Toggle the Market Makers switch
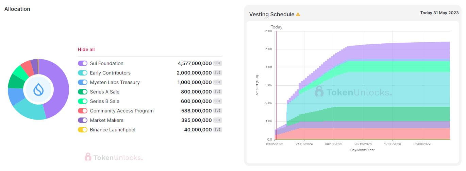Screen dimensions: 466x171 (83, 120)
